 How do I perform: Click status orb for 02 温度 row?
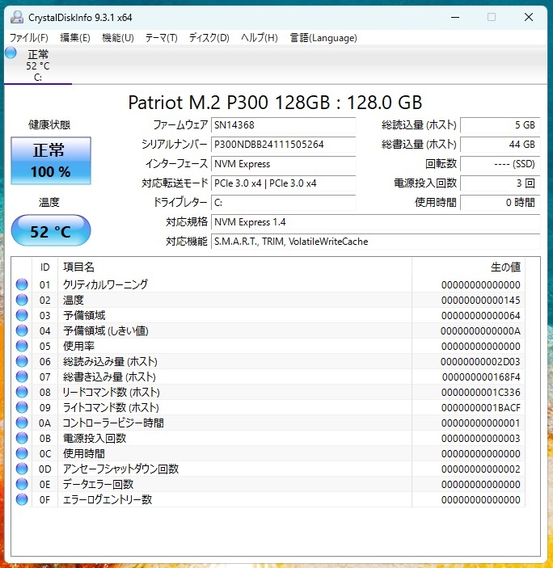(x=22, y=300)
